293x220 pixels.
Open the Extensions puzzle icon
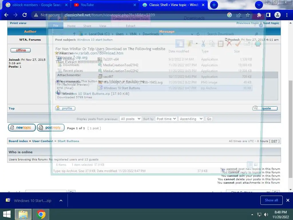coord(259,15)
